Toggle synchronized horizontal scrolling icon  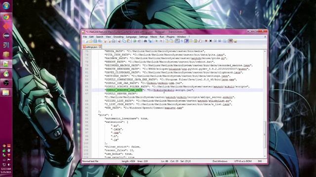click(171, 41)
